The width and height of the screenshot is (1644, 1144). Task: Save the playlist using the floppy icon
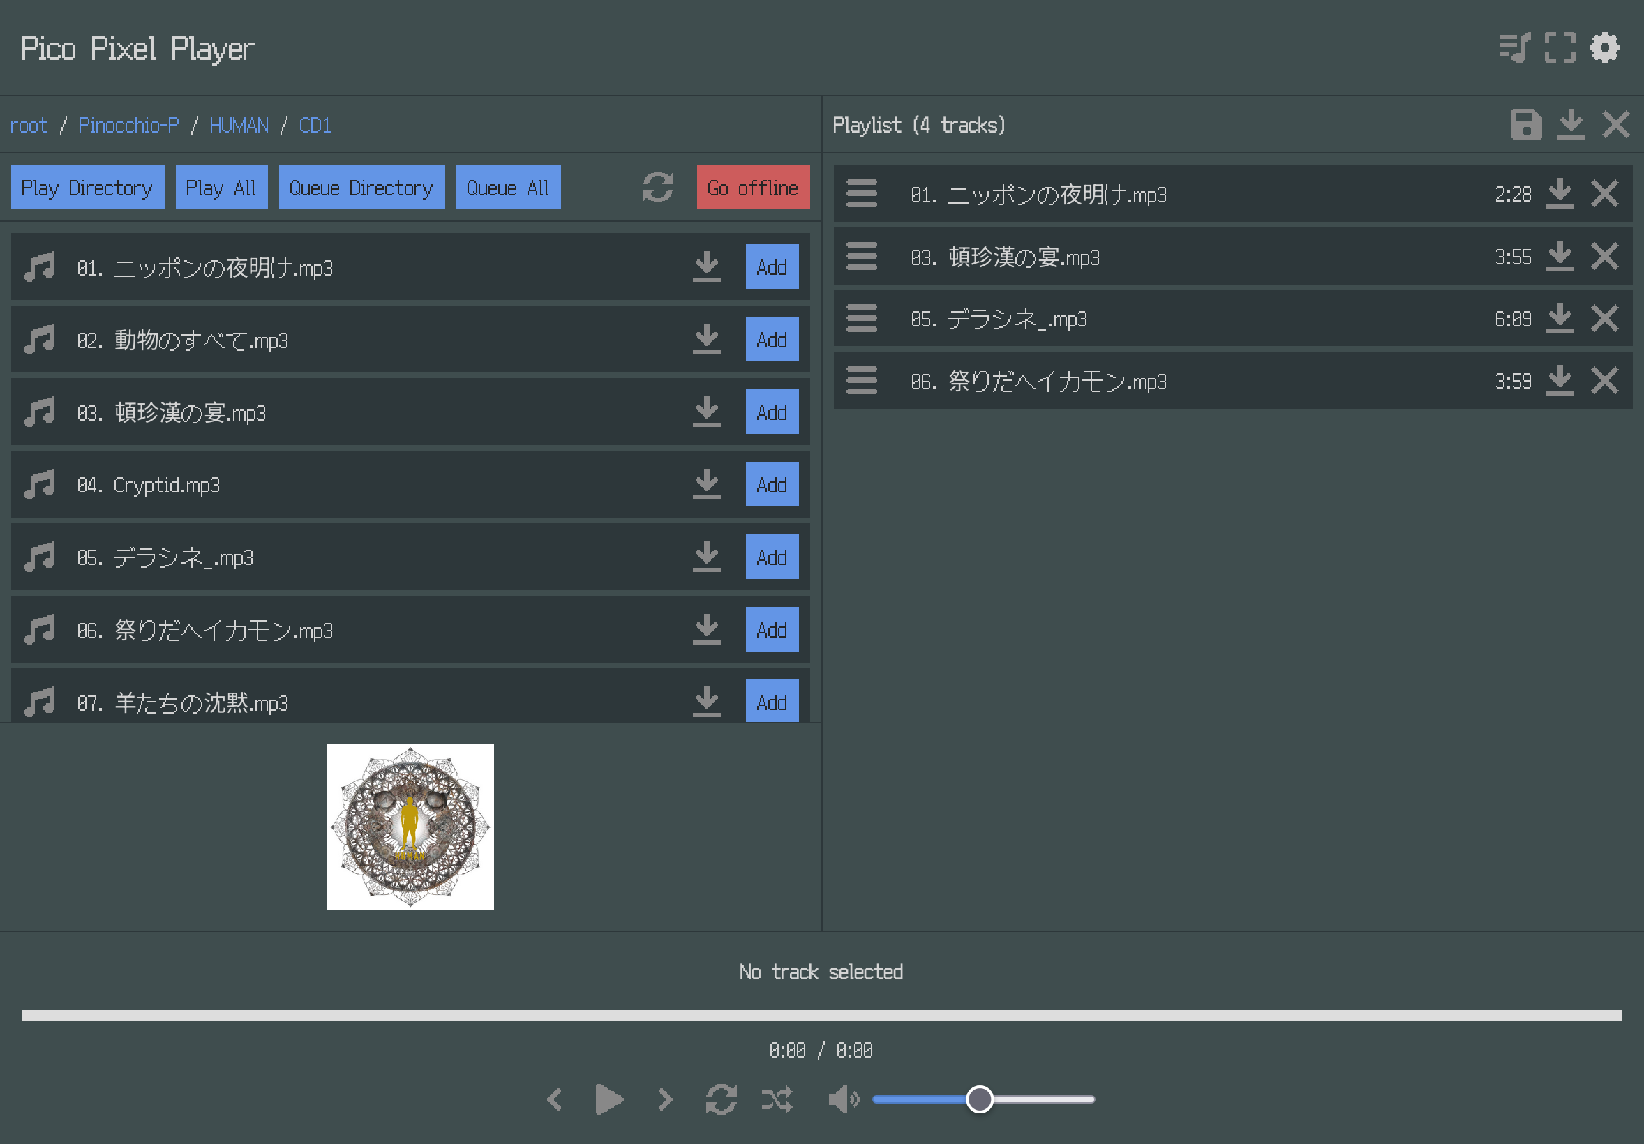coord(1526,125)
